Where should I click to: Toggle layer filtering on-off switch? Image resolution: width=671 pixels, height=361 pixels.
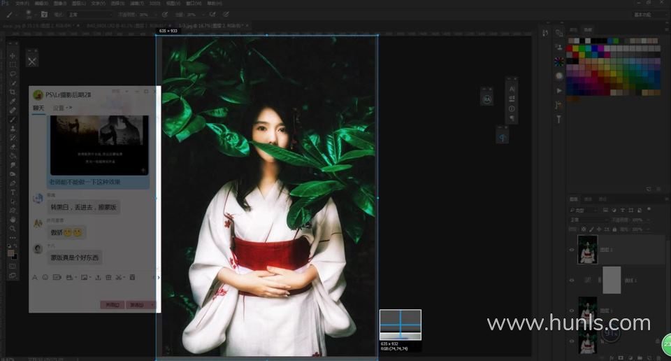click(x=649, y=209)
